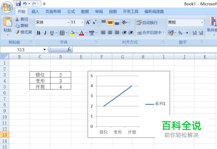Screen dimensions: 217x149
Task: Launch the 字体 dialog box launcher
Action: pyautogui.click(x=96, y=41)
